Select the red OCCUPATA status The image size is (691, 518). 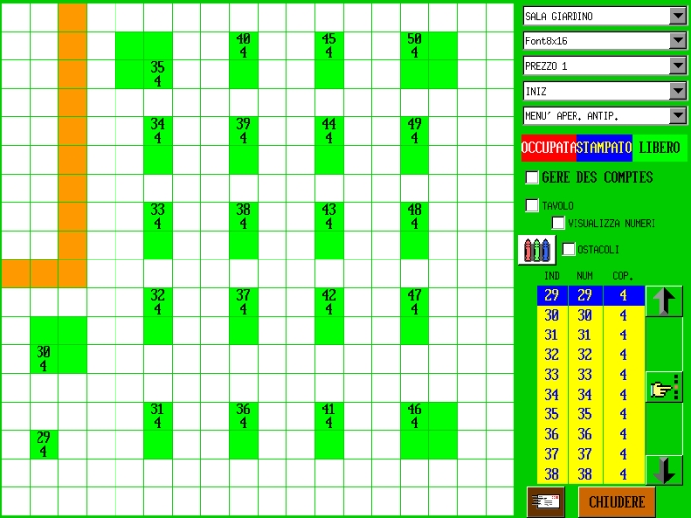pyautogui.click(x=549, y=148)
